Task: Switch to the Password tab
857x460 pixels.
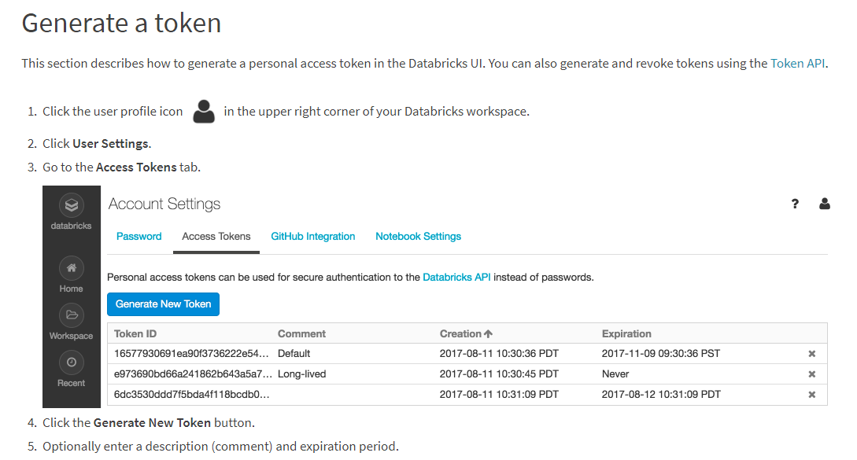Action: click(139, 237)
